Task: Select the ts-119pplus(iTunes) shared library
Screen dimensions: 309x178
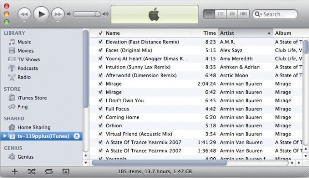Action: [x=42, y=136]
